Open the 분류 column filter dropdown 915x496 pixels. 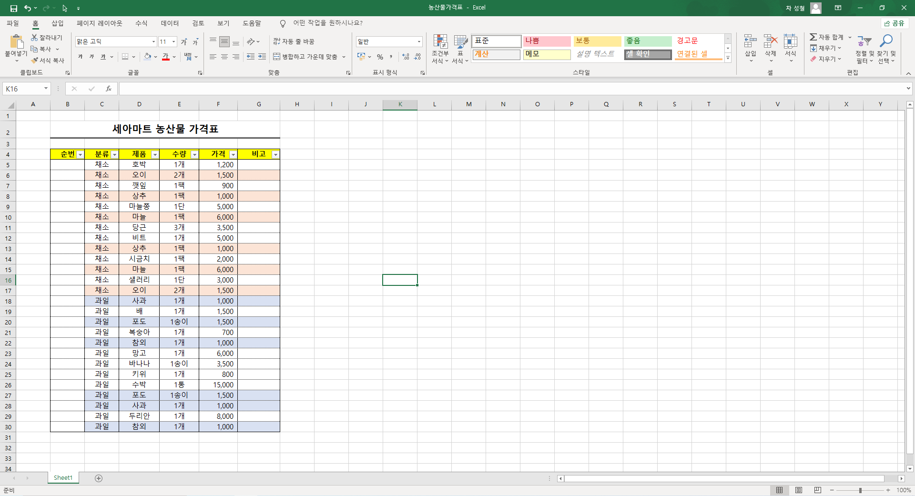coord(114,155)
